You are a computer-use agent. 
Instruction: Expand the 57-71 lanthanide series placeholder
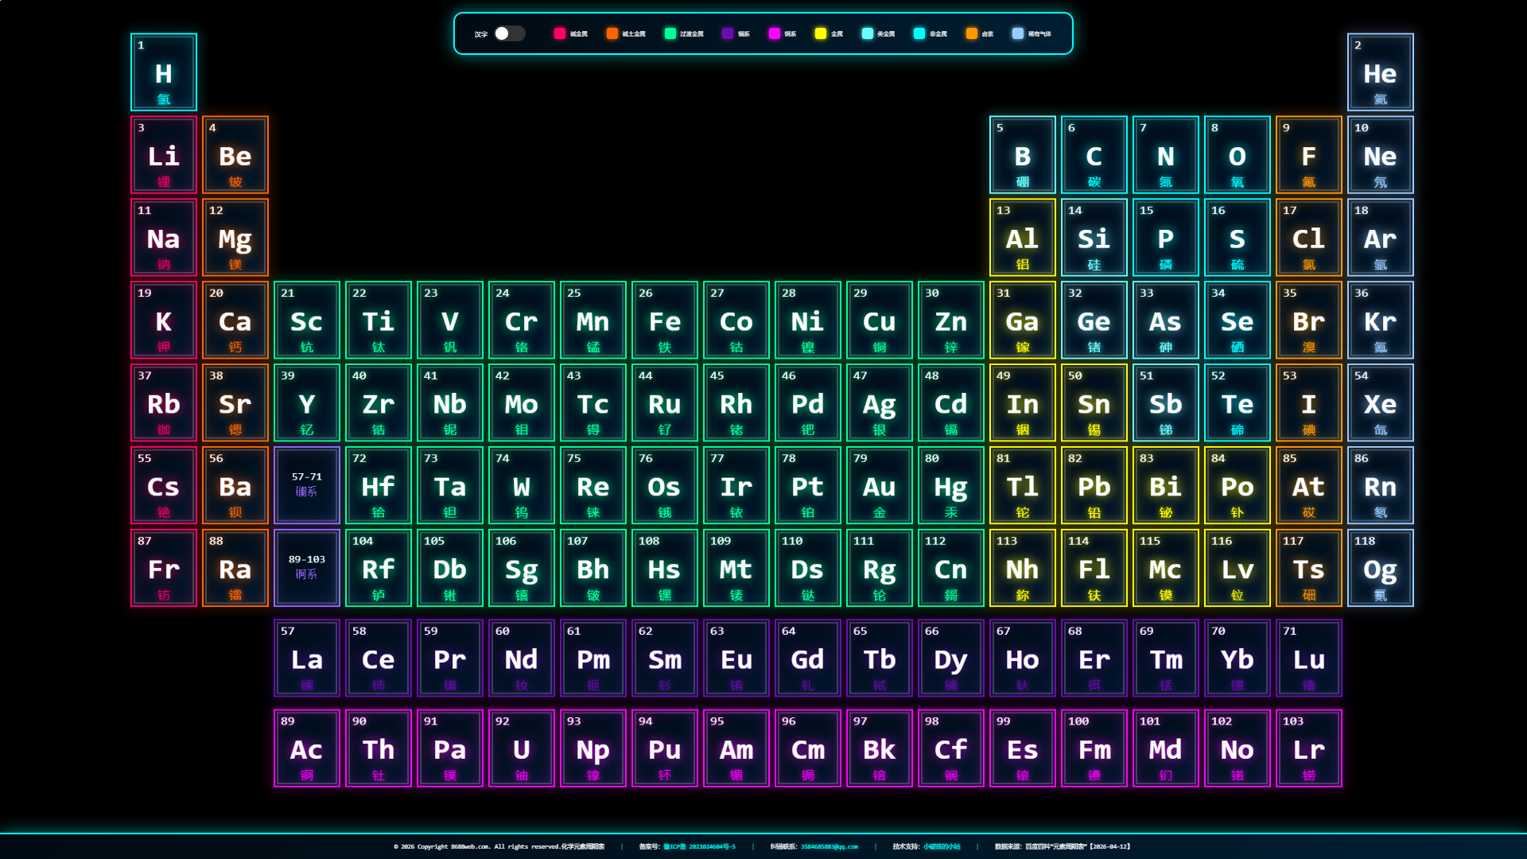(306, 486)
